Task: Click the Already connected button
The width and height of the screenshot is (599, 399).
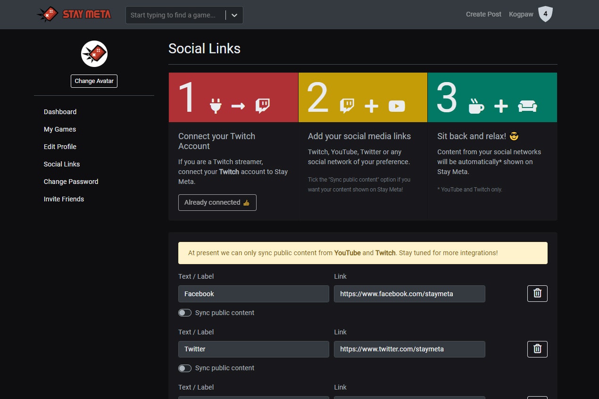Action: (217, 202)
